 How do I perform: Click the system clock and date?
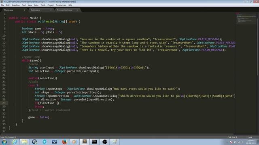251,142
